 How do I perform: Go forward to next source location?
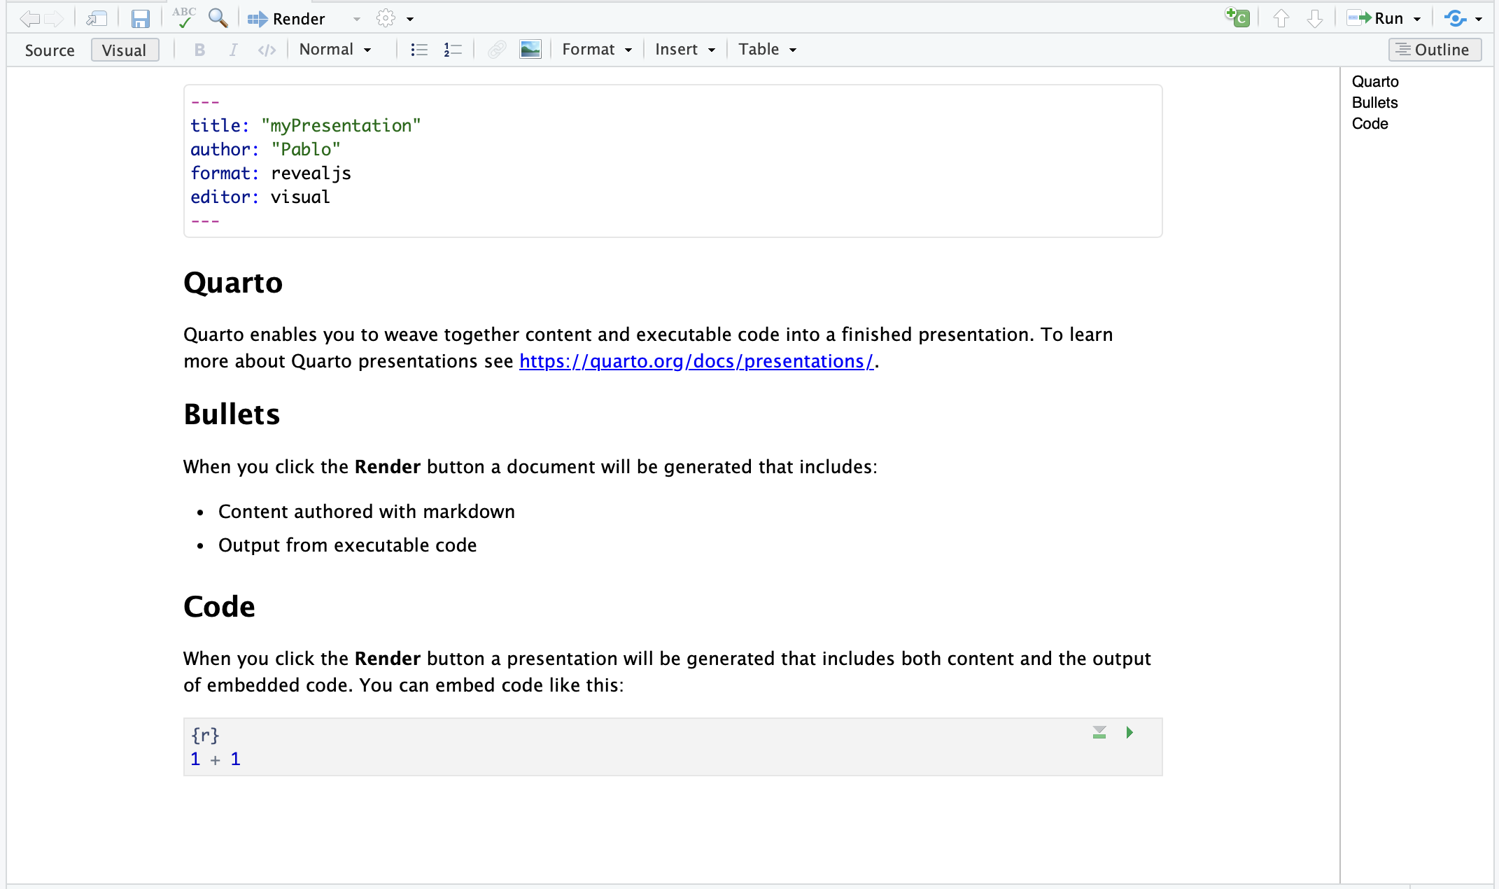click(55, 18)
